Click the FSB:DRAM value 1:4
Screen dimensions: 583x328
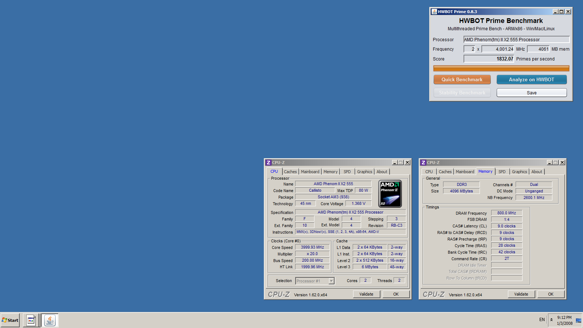click(x=506, y=219)
